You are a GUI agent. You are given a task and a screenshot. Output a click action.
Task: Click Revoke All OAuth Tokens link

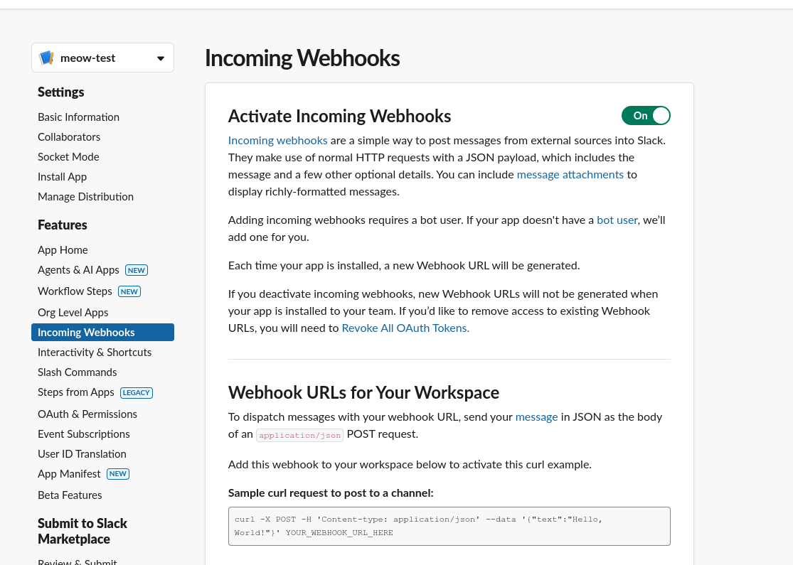pyautogui.click(x=405, y=328)
